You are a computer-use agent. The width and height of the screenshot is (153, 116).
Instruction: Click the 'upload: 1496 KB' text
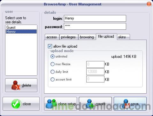[x=124, y=57]
